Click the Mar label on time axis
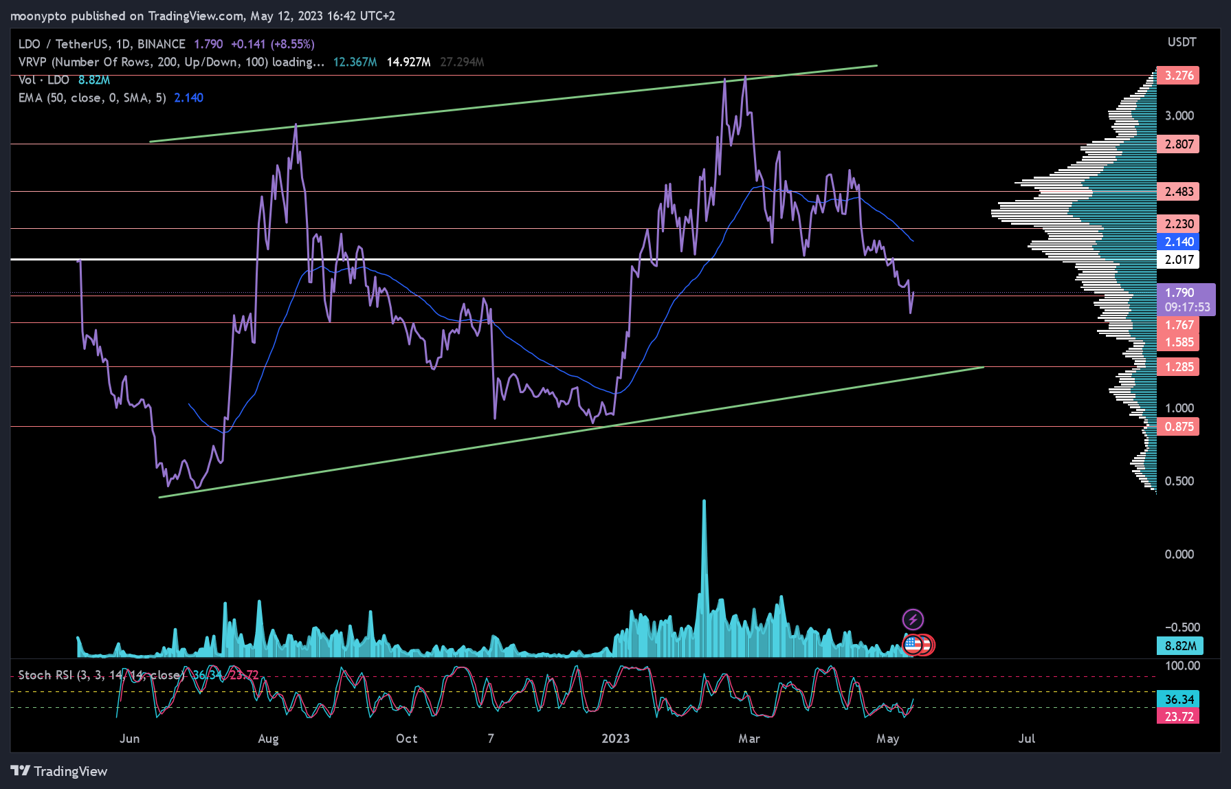The height and width of the screenshot is (789, 1231). (x=749, y=739)
